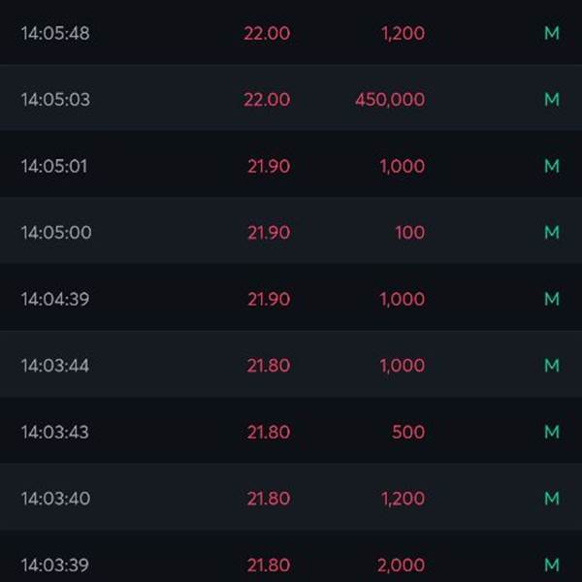This screenshot has width=582, height=582.
Task: Select the 450,000 volume trade
Action: (x=390, y=100)
